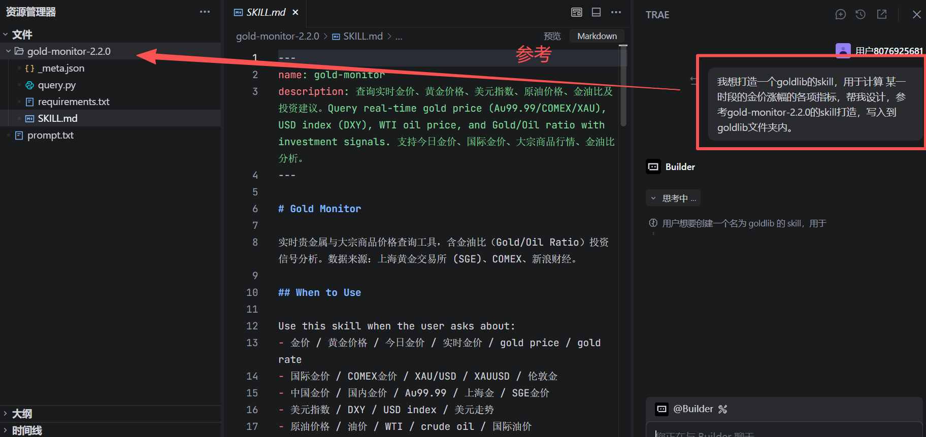Focus the Builder chat input field
The width and height of the screenshot is (926, 437).
point(784,430)
